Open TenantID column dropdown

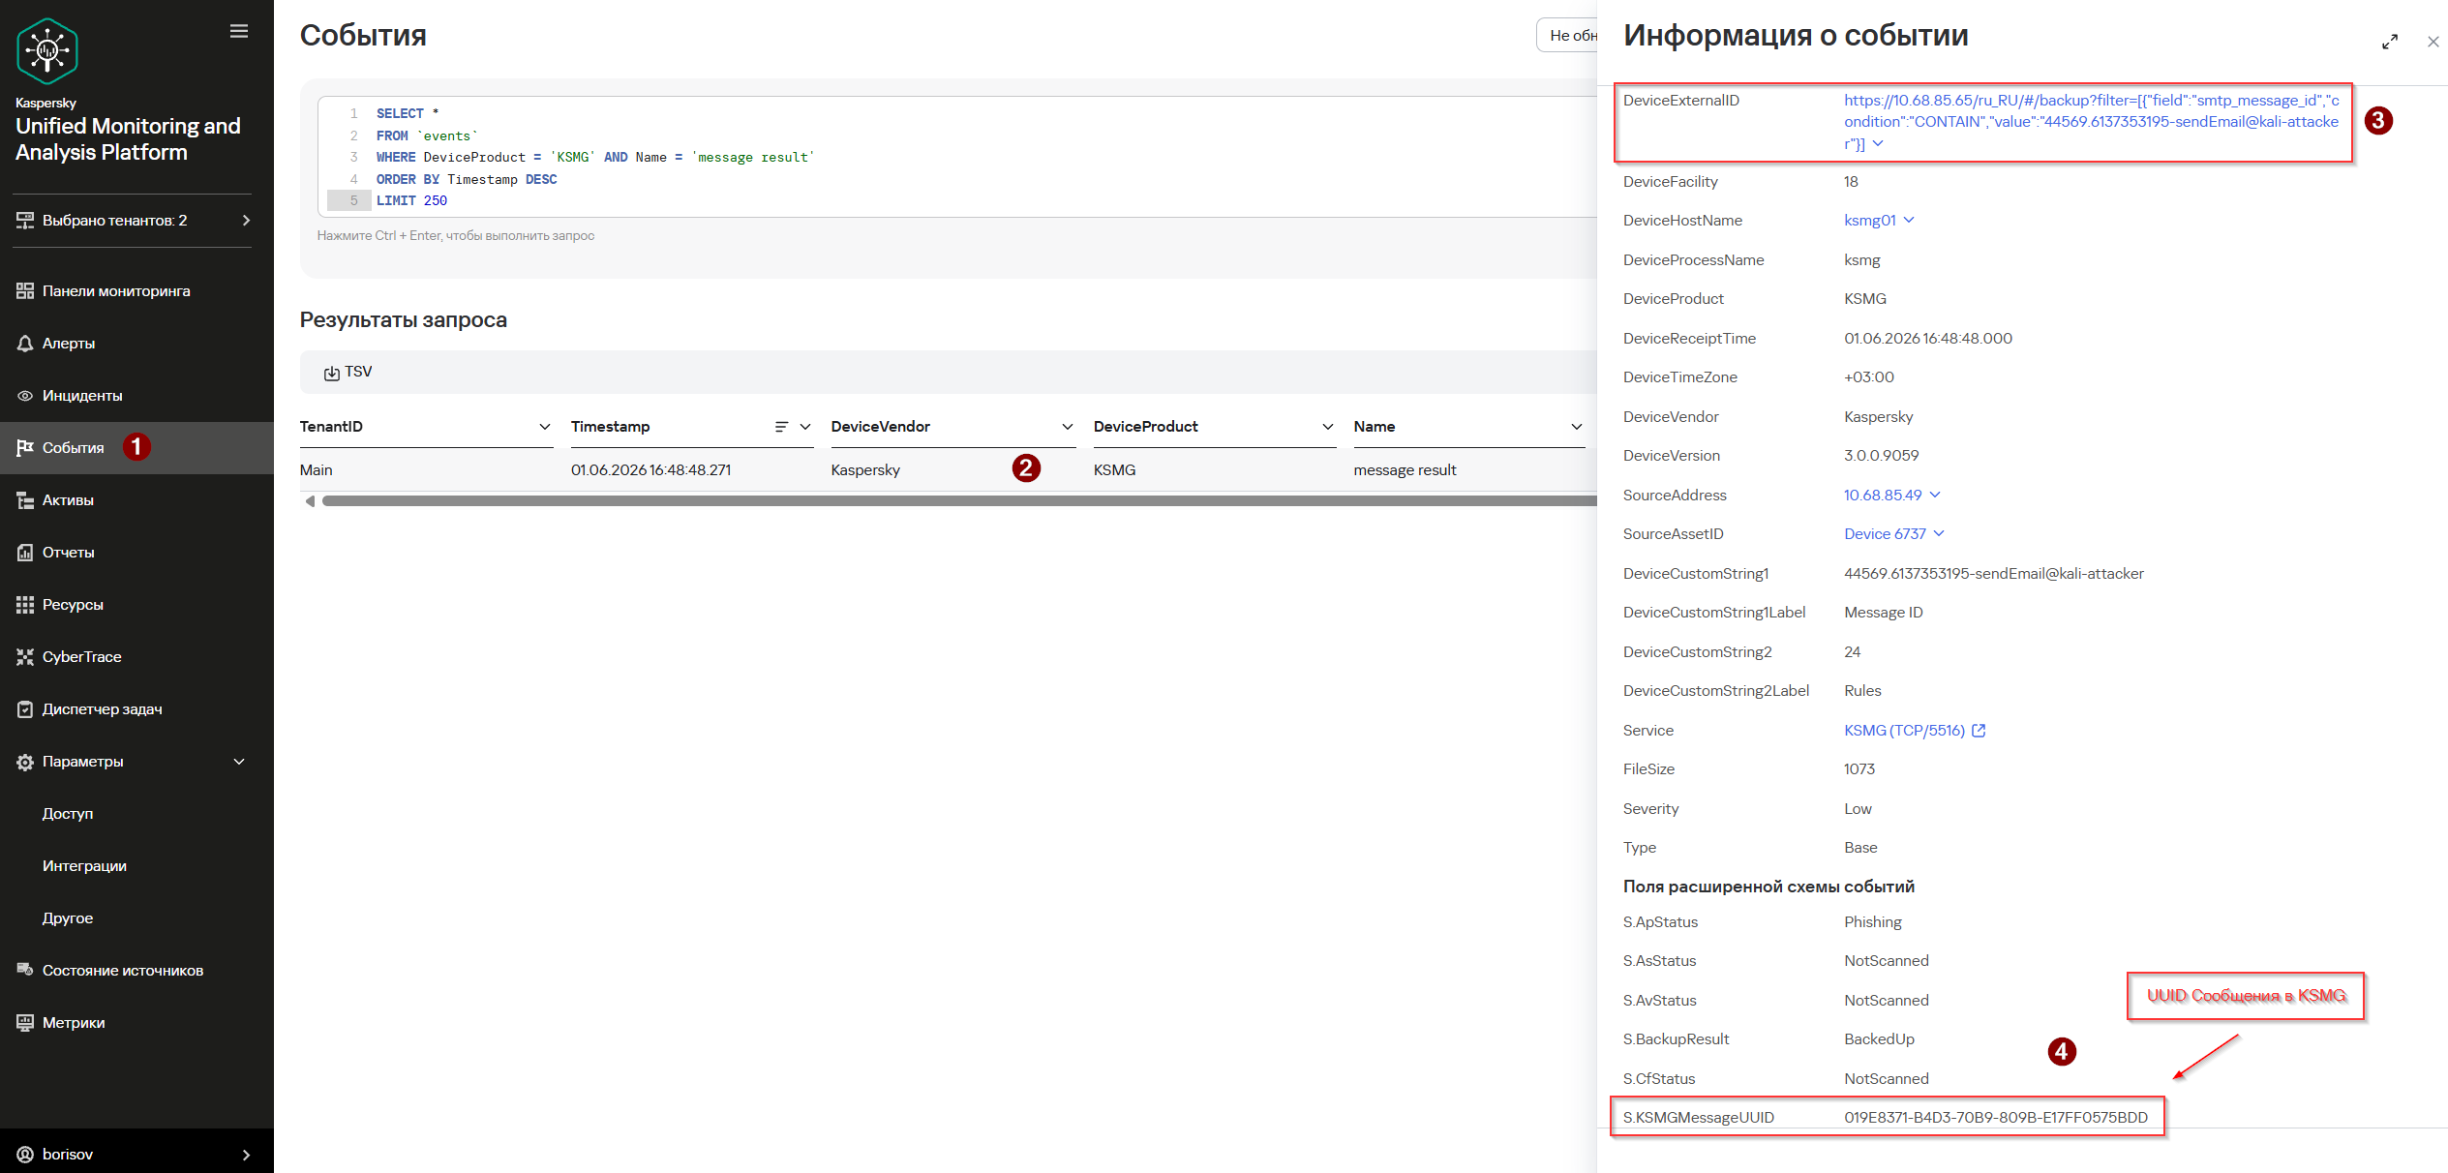[x=544, y=427]
